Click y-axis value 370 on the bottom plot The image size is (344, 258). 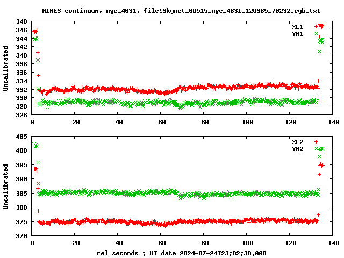tap(21, 236)
